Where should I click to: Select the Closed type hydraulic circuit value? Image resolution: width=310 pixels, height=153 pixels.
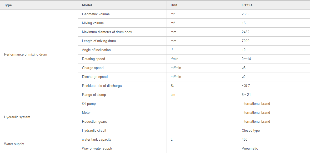pyautogui.click(x=251, y=130)
